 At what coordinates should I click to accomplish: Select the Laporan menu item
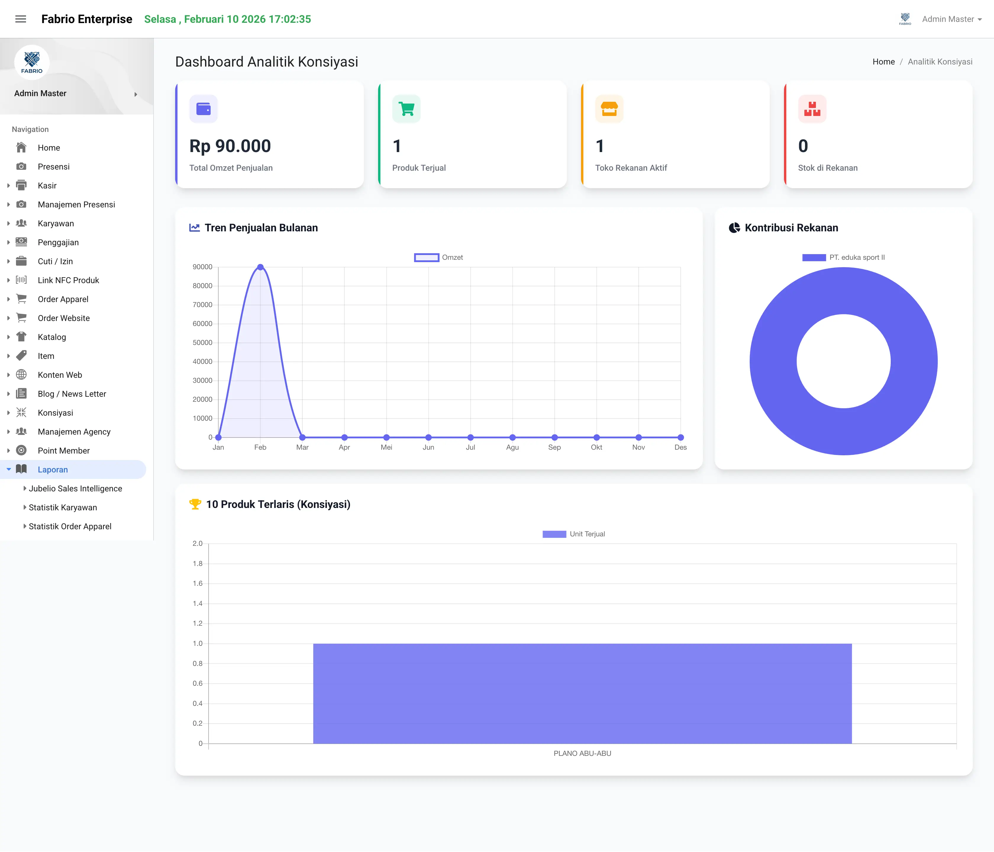[73, 469]
